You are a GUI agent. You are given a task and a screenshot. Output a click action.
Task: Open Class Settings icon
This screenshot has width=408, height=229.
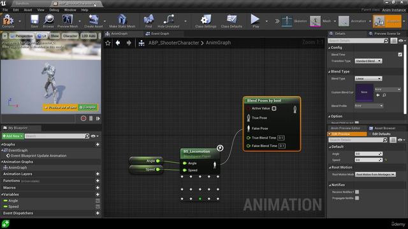[205, 20]
